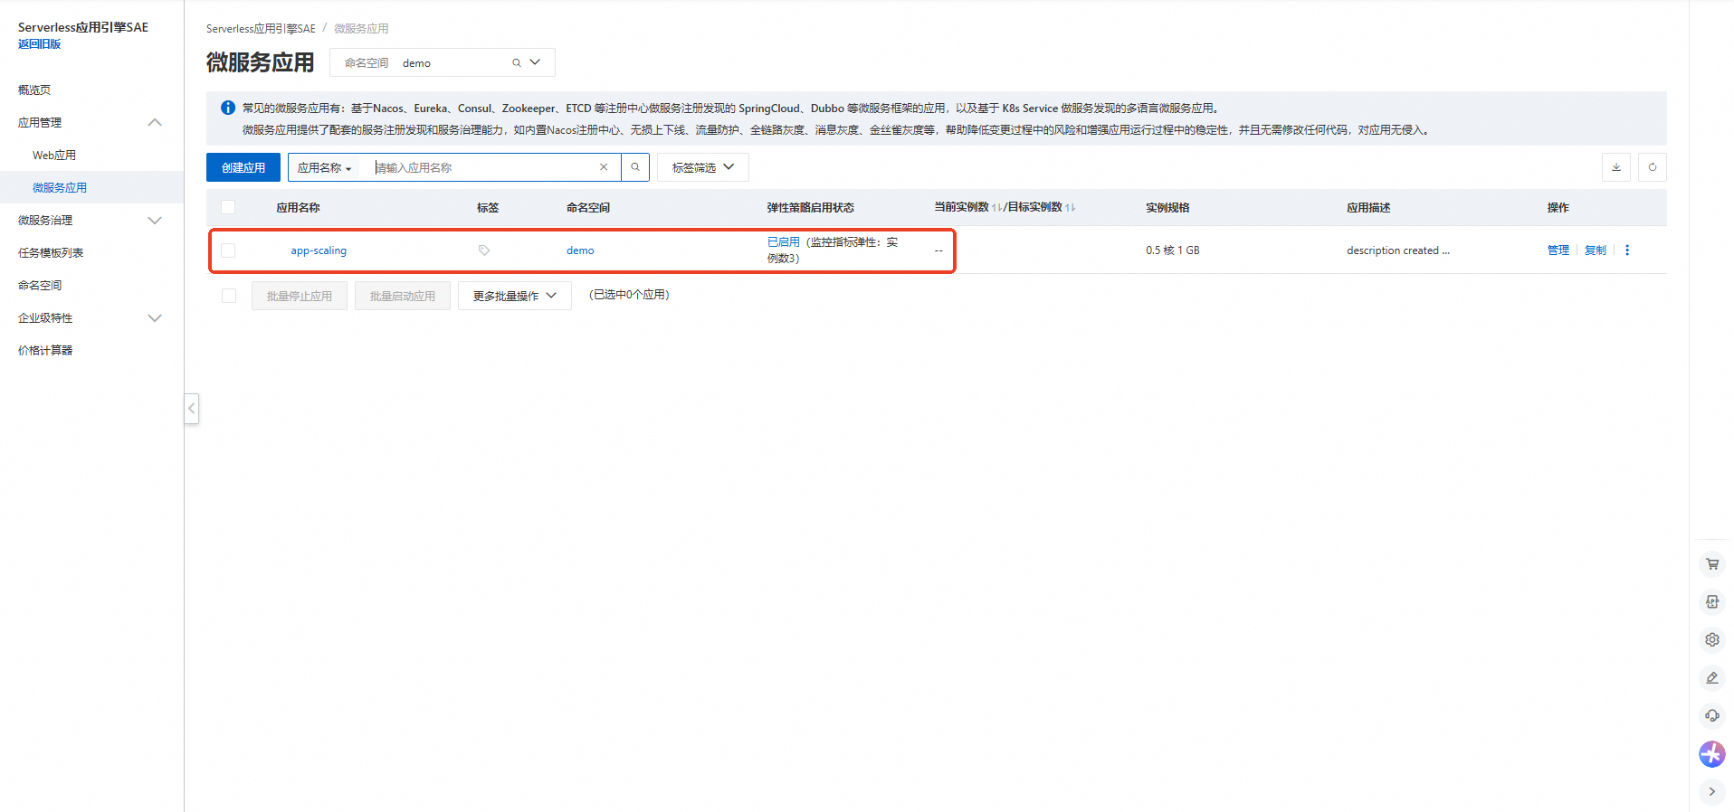1734x812 pixels.
Task: Launch the AI assistant round purple icon
Action: point(1712,754)
